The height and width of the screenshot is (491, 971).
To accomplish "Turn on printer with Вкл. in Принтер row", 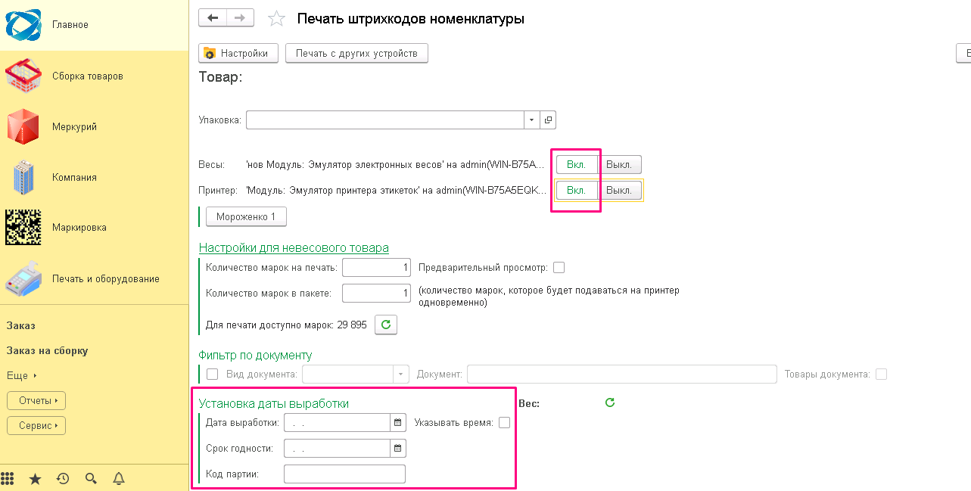I will [x=577, y=190].
